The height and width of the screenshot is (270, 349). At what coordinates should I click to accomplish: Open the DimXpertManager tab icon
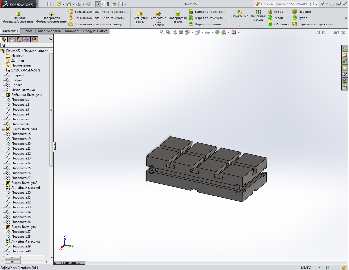click(x=27, y=39)
